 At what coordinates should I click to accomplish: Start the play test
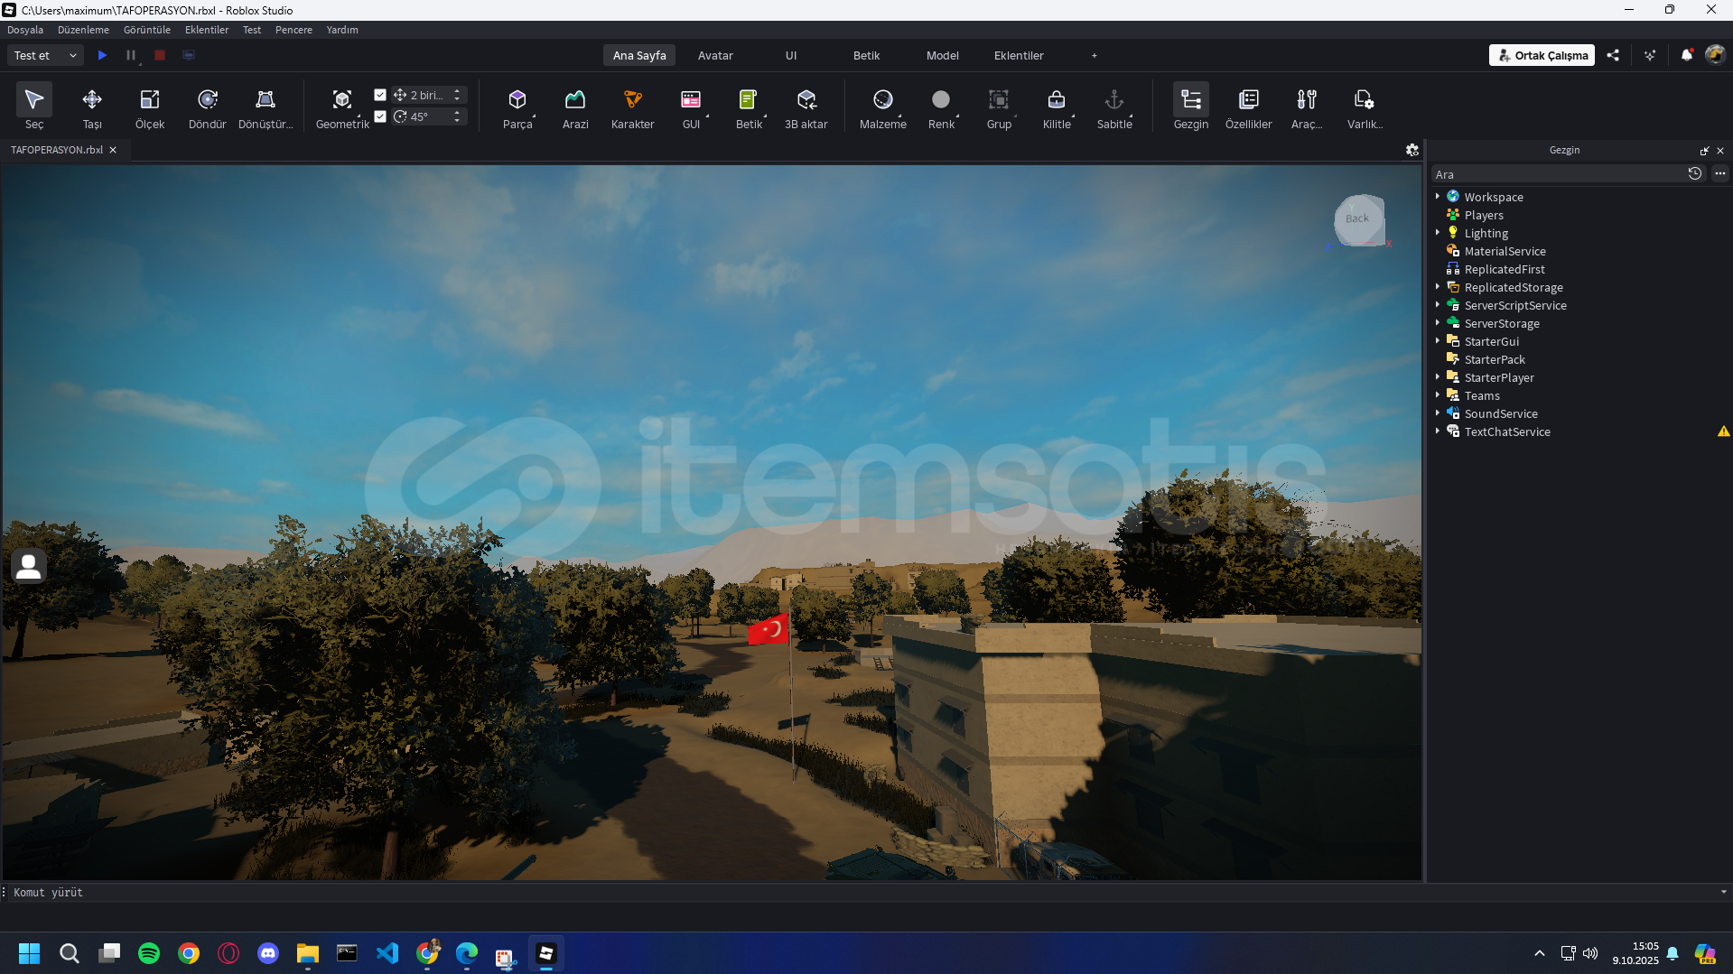tap(102, 55)
